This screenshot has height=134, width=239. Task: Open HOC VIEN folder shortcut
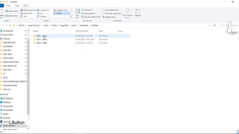(x=7, y=54)
